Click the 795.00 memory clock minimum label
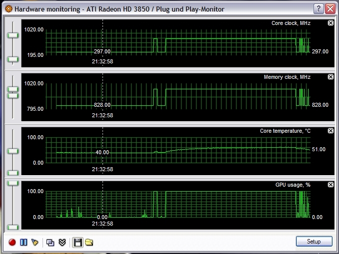 tap(35, 109)
